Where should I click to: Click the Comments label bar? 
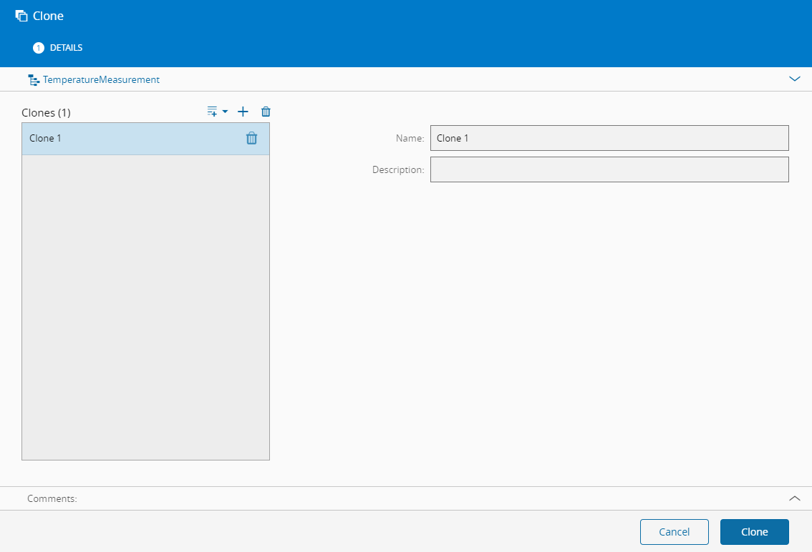52,498
